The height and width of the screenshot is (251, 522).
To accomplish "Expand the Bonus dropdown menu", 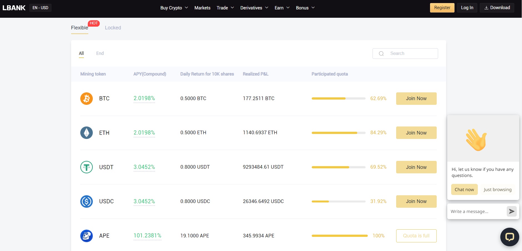I will pyautogui.click(x=305, y=8).
